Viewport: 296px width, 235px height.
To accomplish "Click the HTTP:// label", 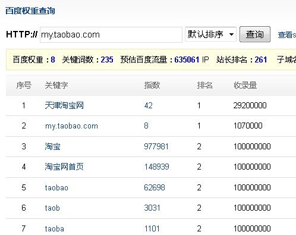I will tap(22, 35).
